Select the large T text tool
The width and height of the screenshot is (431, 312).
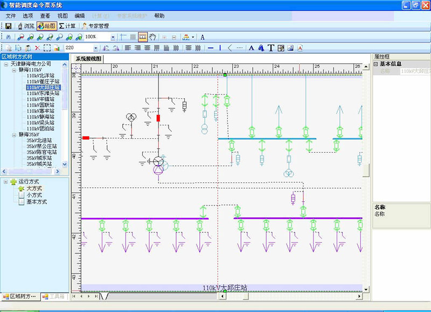pyautogui.click(x=271, y=48)
